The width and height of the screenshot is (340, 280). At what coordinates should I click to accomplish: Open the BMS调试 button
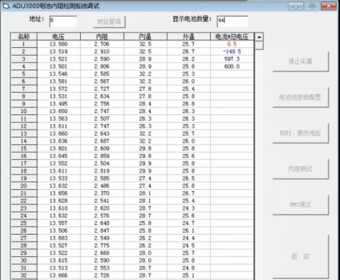tap(300, 205)
